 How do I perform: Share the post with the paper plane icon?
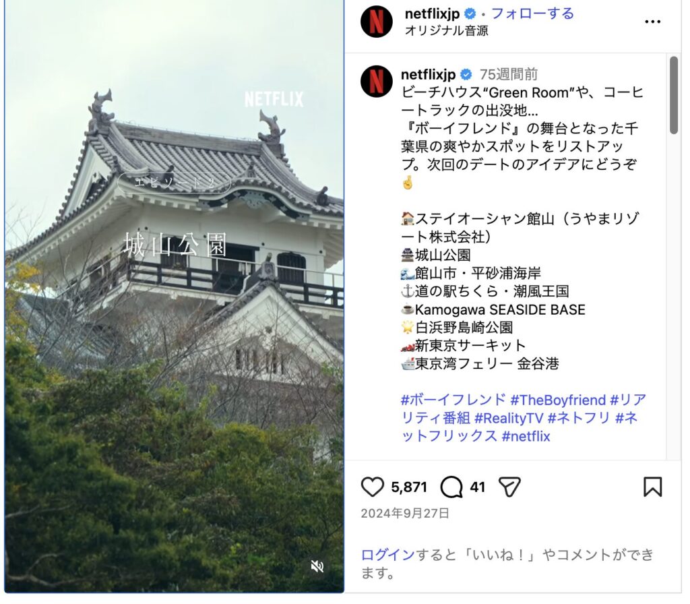coord(509,487)
